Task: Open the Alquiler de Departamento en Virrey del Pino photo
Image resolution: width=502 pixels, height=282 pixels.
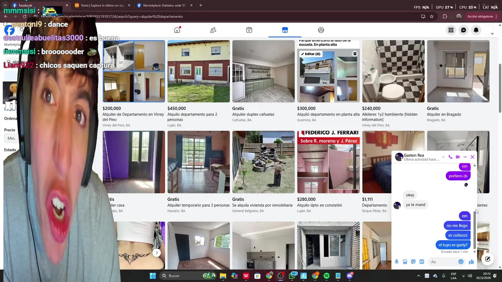Action: coord(134,71)
